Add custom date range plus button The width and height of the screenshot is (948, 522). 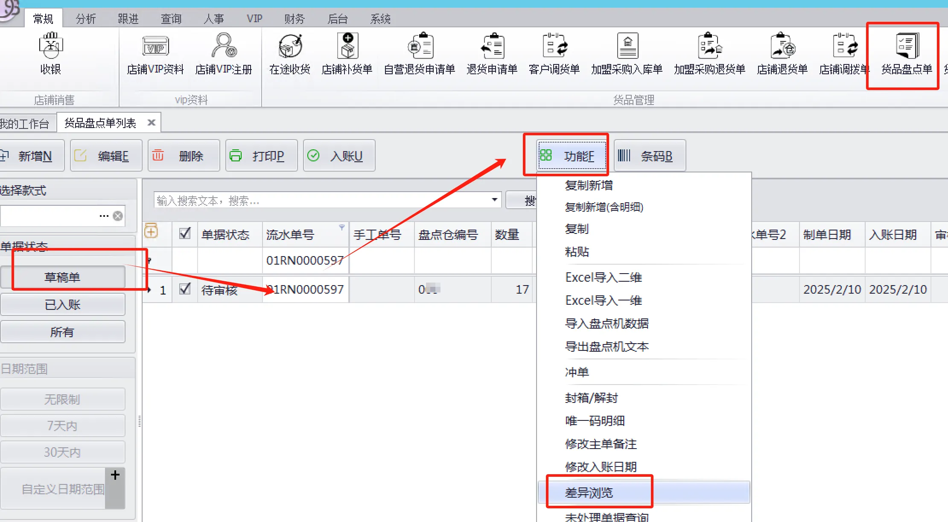115,475
